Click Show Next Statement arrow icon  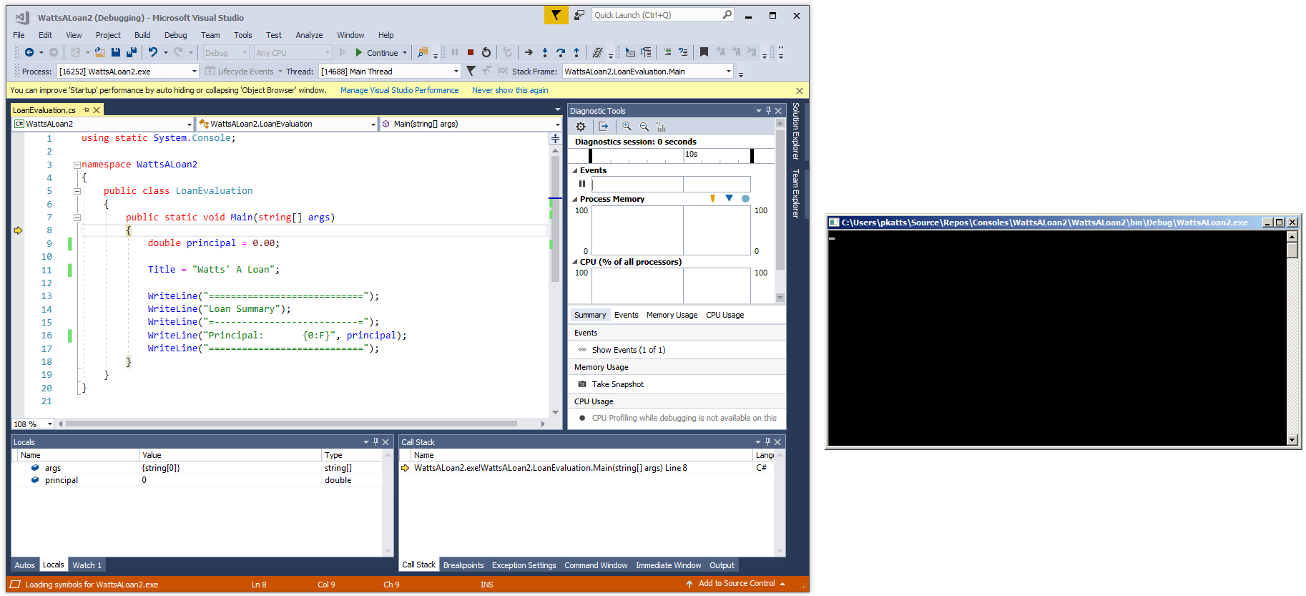(529, 52)
